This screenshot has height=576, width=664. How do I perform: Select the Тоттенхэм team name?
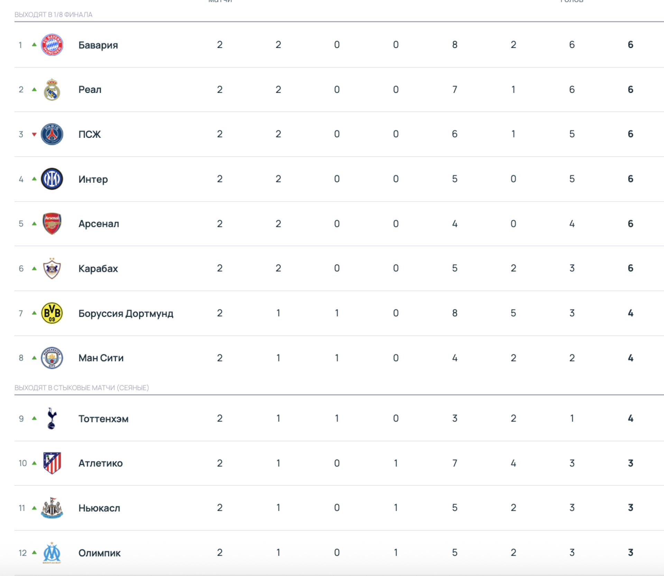tap(103, 419)
